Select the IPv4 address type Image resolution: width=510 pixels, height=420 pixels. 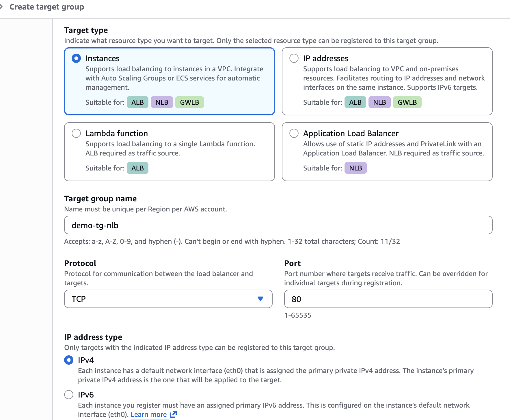tap(69, 360)
